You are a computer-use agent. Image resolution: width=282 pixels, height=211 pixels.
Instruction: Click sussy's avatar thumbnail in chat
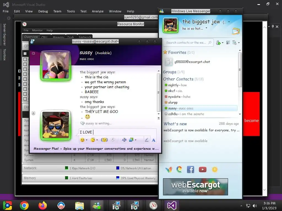[x=56, y=65]
